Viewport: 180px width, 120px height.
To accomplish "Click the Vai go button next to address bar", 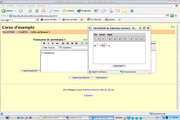I will pos(174,16).
